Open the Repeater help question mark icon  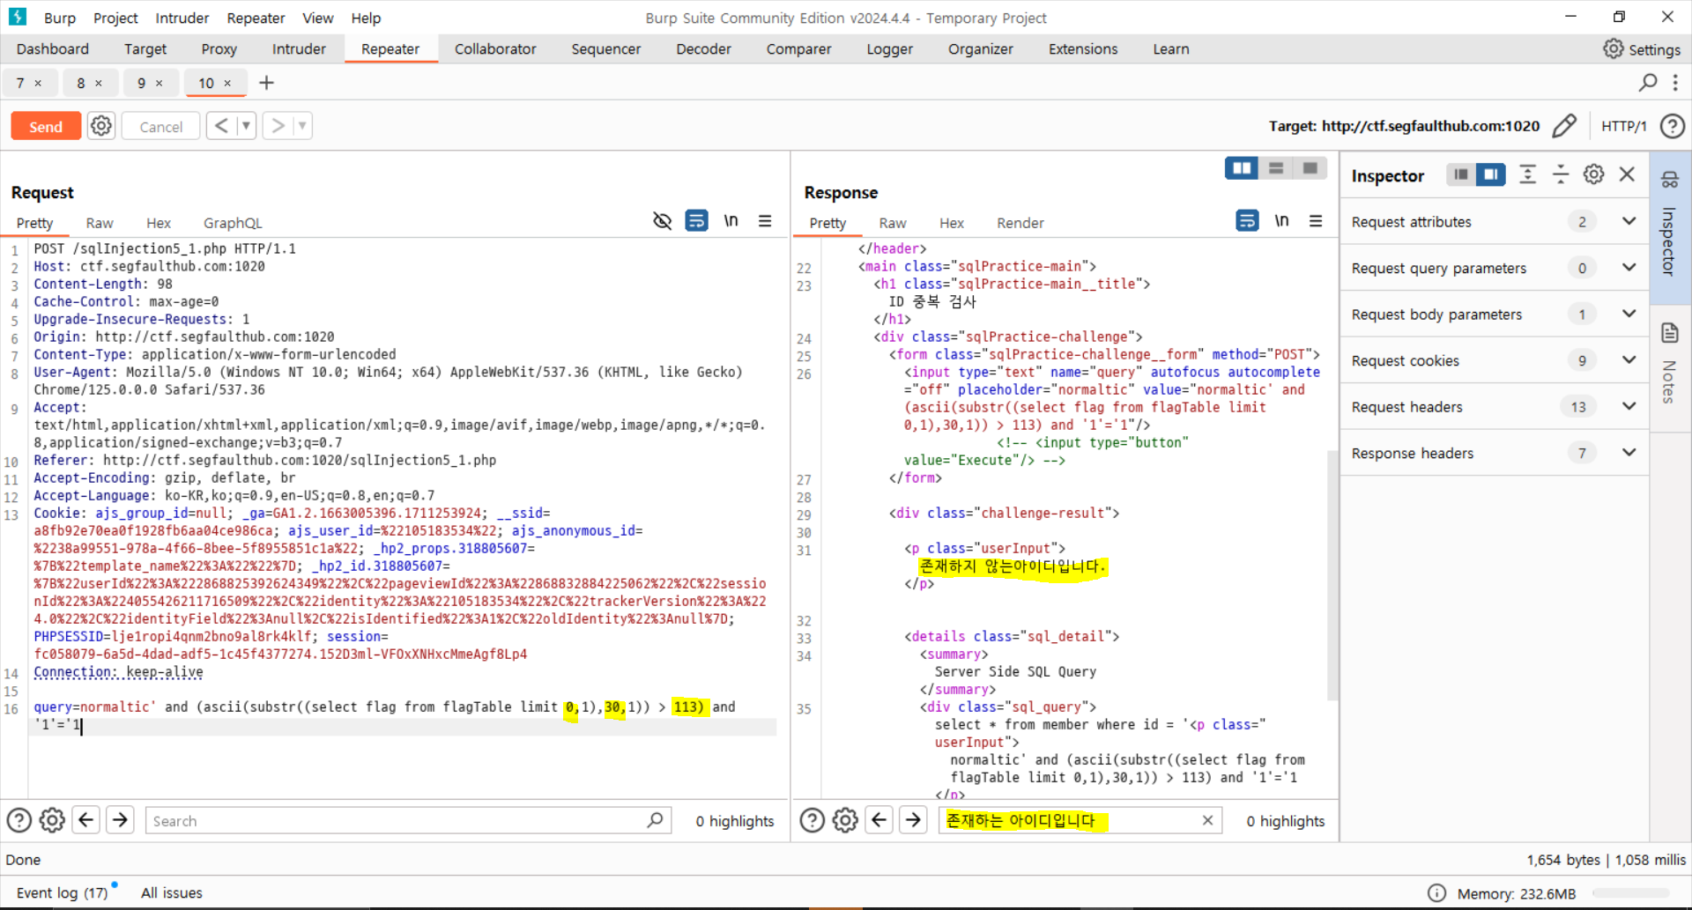pyautogui.click(x=1672, y=126)
